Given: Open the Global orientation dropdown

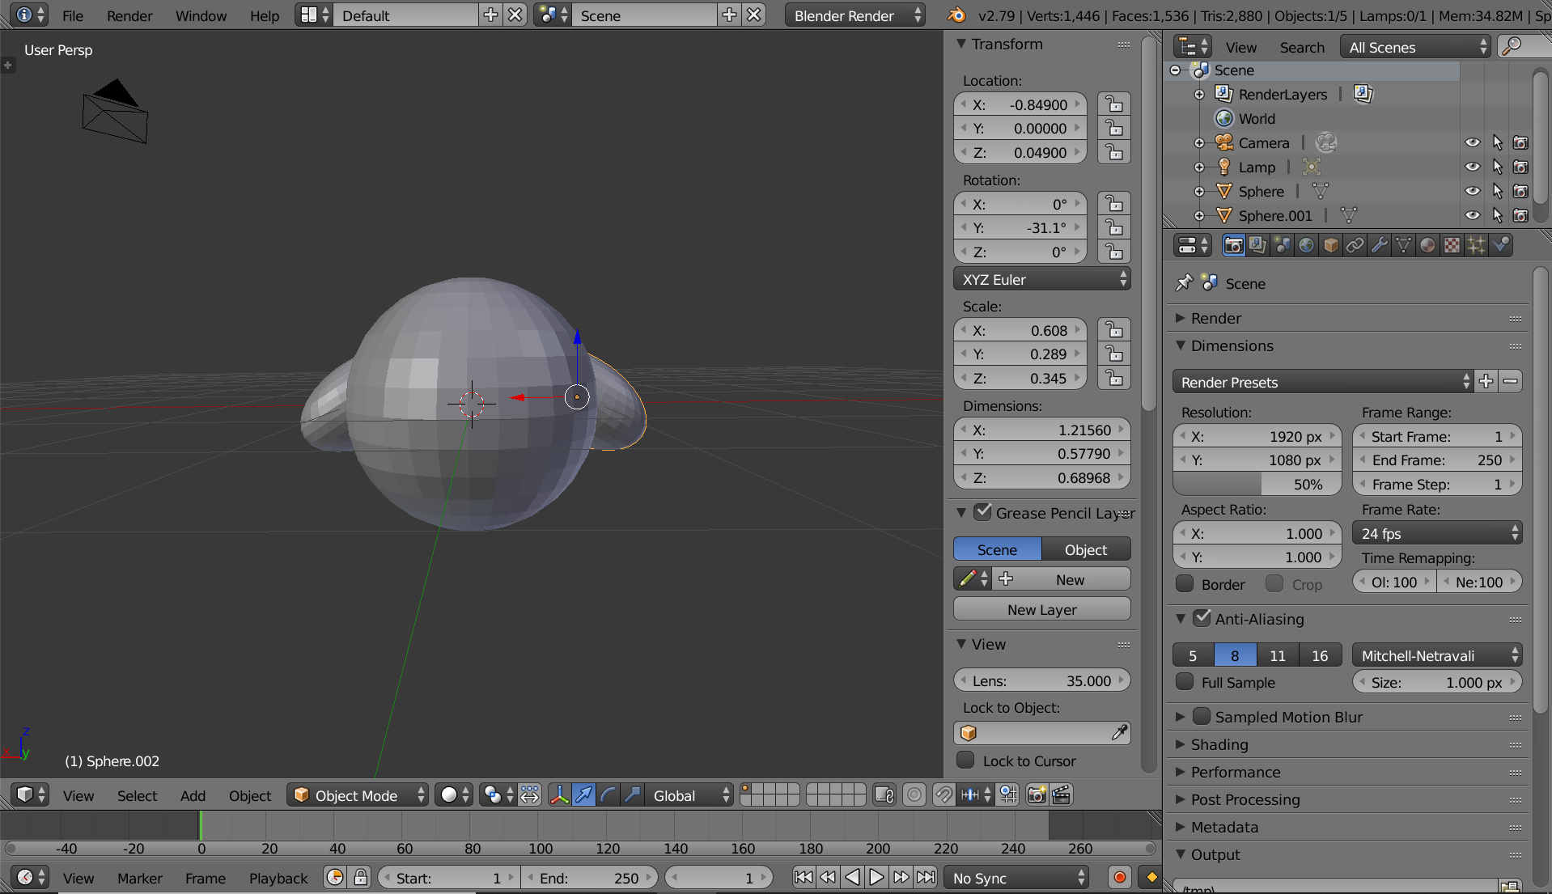Looking at the screenshot, I should [x=689, y=795].
